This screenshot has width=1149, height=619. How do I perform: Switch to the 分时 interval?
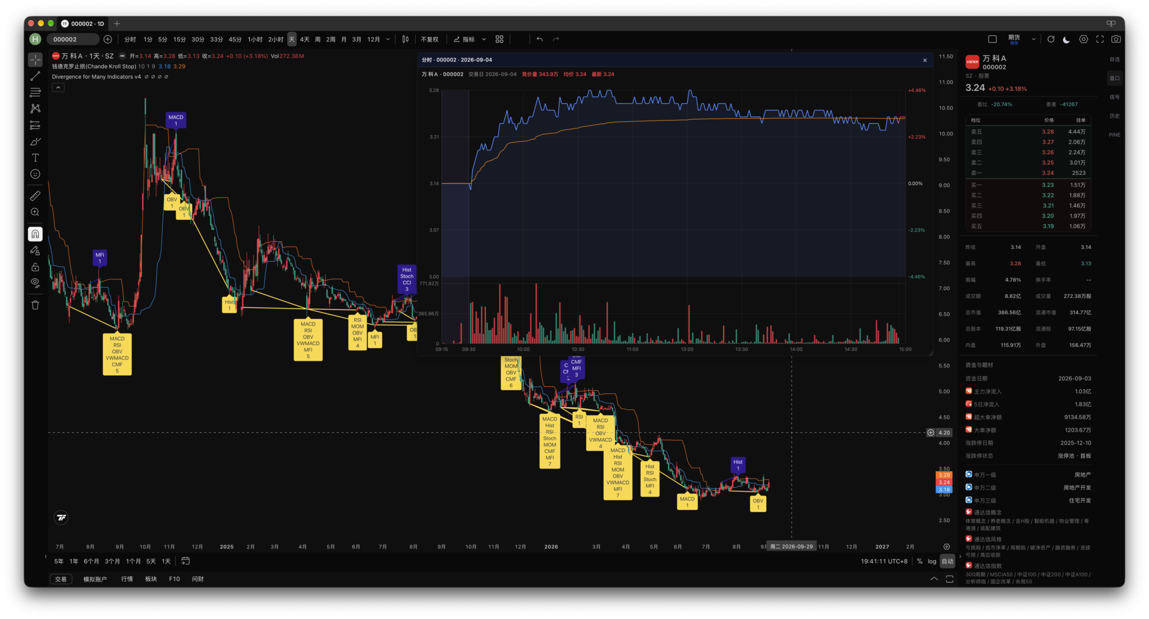(x=130, y=39)
